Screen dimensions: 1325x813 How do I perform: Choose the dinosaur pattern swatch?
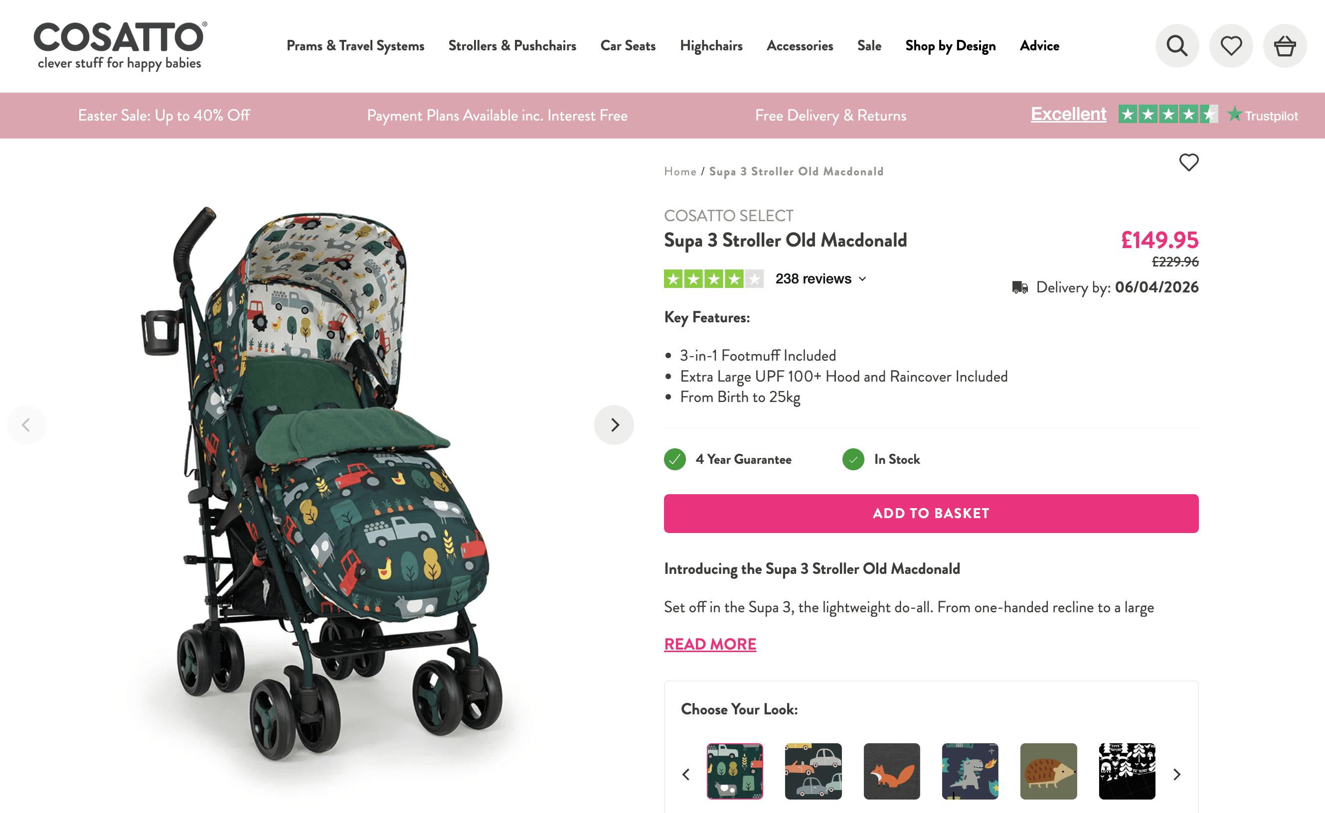tap(970, 771)
